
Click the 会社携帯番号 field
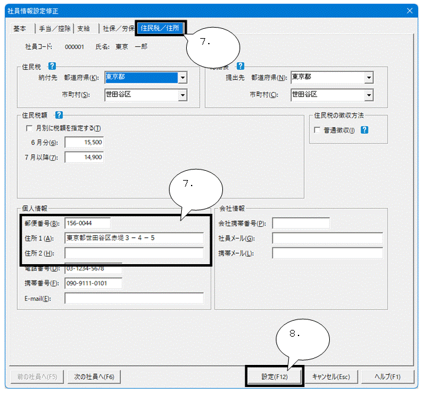coord(301,223)
